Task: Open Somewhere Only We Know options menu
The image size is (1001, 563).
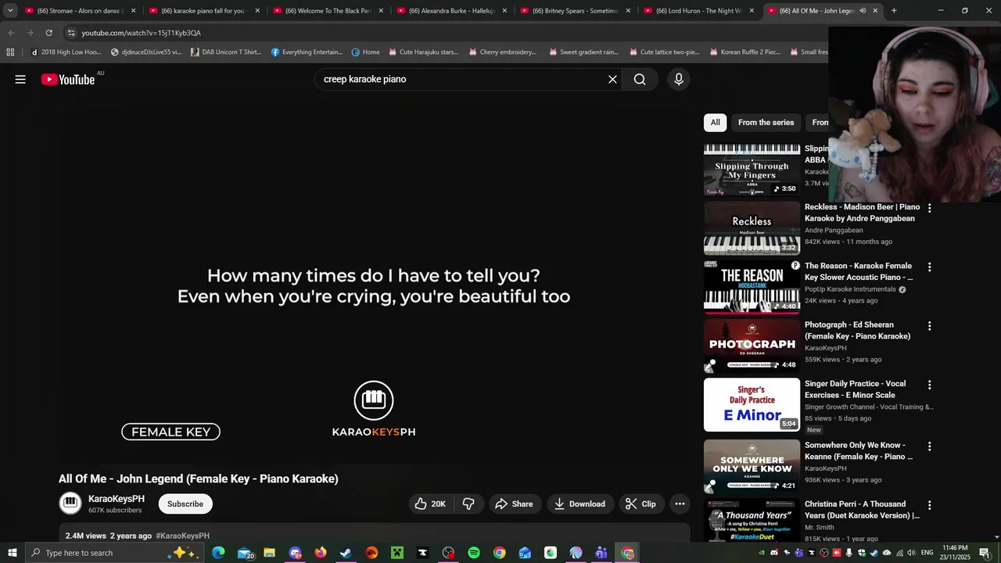Action: (929, 446)
